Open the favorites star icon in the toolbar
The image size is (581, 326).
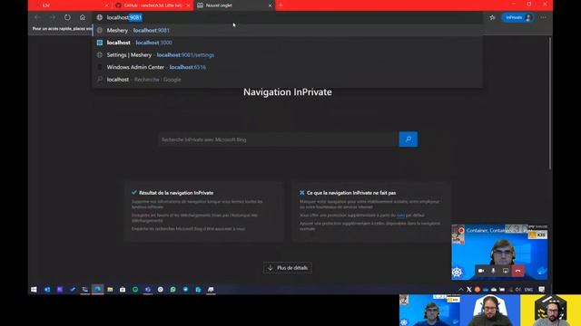click(x=492, y=17)
